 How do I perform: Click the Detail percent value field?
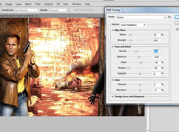point(157,63)
